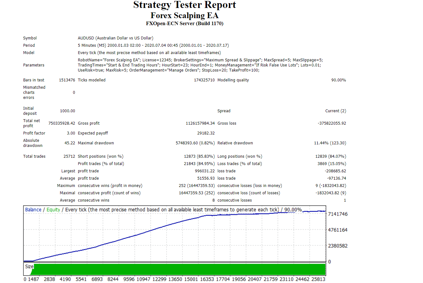Image resolution: width=423 pixels, height=283 pixels.
Task: Click Ticks modelled value 174325710
Action: [x=204, y=80]
